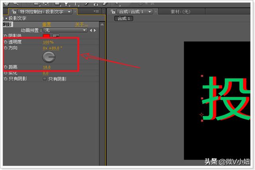The width and height of the screenshot is (255, 170).
Task: Toggle stopwatch for 只有阴影
Action: (x=6, y=79)
